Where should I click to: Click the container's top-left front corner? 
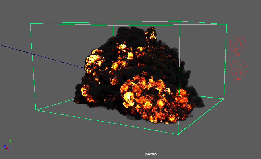pos(30,24)
